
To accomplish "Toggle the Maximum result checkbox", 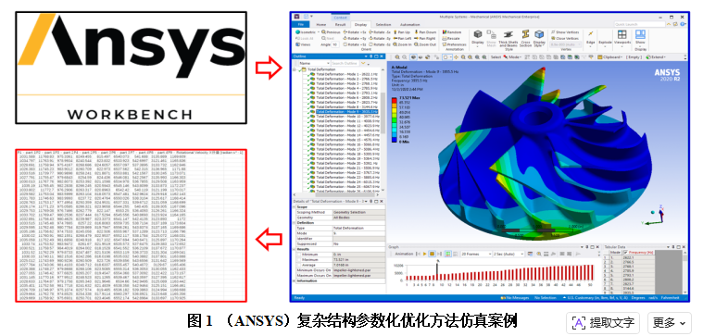I will point(298,259).
